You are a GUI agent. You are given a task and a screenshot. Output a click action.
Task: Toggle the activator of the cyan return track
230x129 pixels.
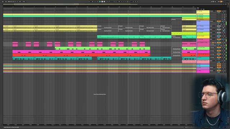[219, 66]
